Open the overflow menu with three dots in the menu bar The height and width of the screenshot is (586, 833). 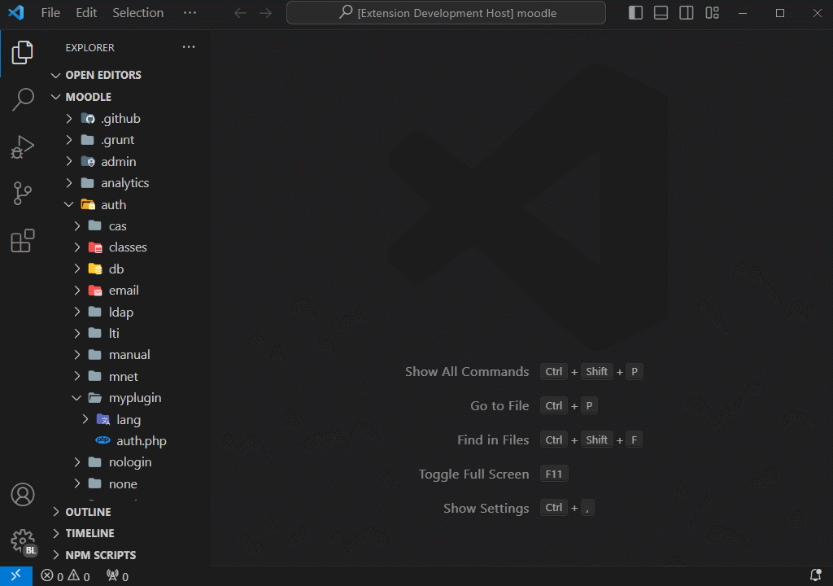pyautogui.click(x=190, y=13)
